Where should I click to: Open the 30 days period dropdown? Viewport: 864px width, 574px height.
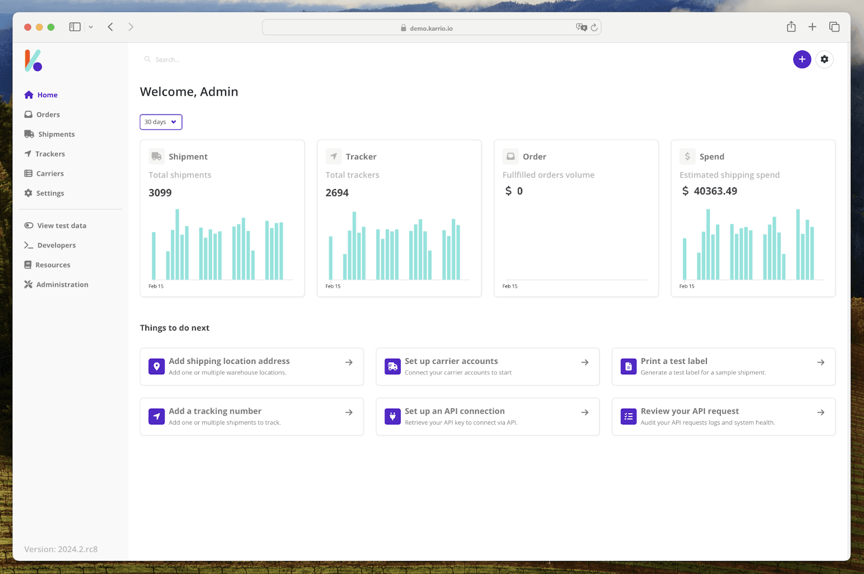pyautogui.click(x=160, y=122)
